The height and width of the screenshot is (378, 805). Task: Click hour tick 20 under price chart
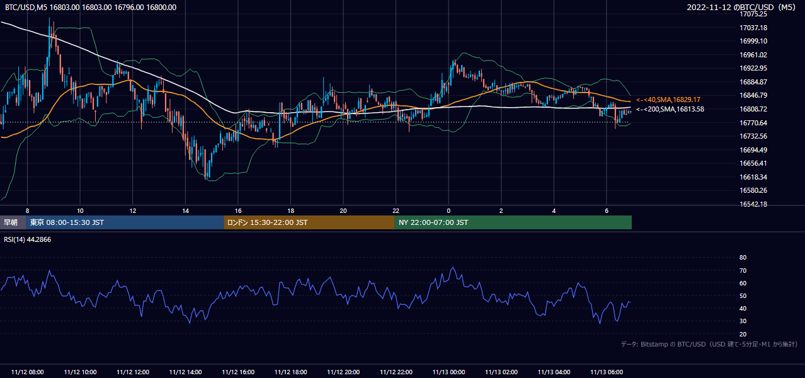pyautogui.click(x=343, y=210)
